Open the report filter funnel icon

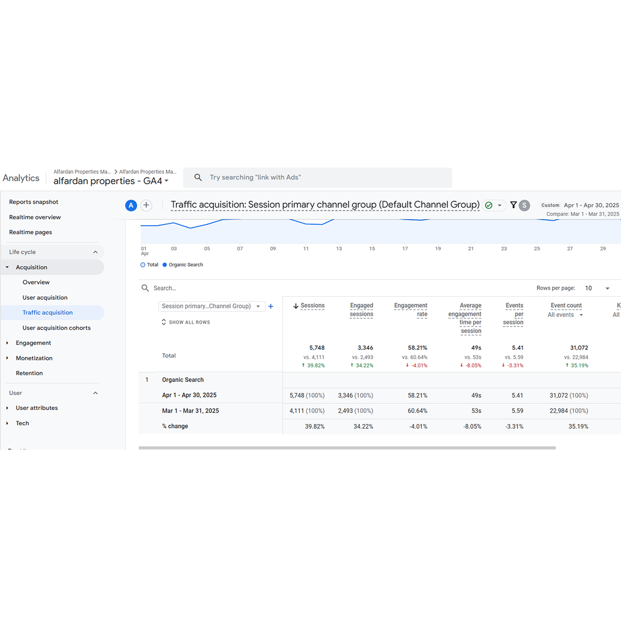click(513, 205)
